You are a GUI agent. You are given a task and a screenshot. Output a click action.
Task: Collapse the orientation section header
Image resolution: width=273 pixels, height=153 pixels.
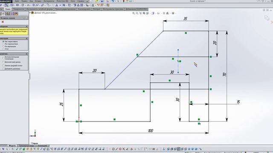[x=26, y=38]
